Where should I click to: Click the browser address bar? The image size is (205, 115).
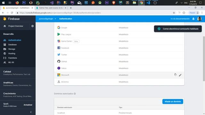[x=94, y=13]
